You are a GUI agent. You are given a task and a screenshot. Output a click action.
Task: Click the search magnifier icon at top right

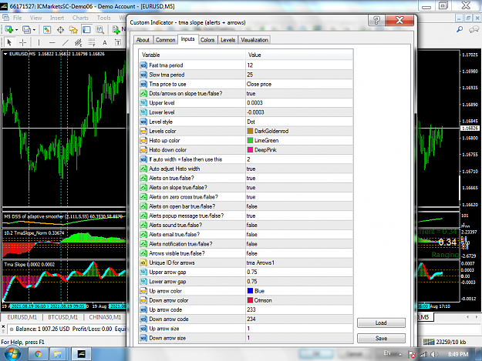(460, 29)
